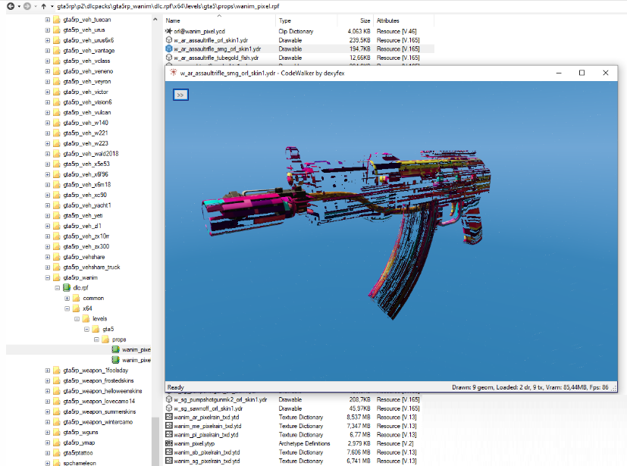This screenshot has height=466, width=627.
Task: Sort the file list by Name column
Action: [x=219, y=20]
